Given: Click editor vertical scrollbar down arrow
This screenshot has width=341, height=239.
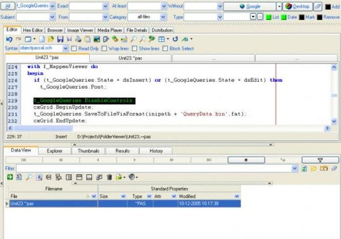Looking at the screenshot, I should click(334, 121).
